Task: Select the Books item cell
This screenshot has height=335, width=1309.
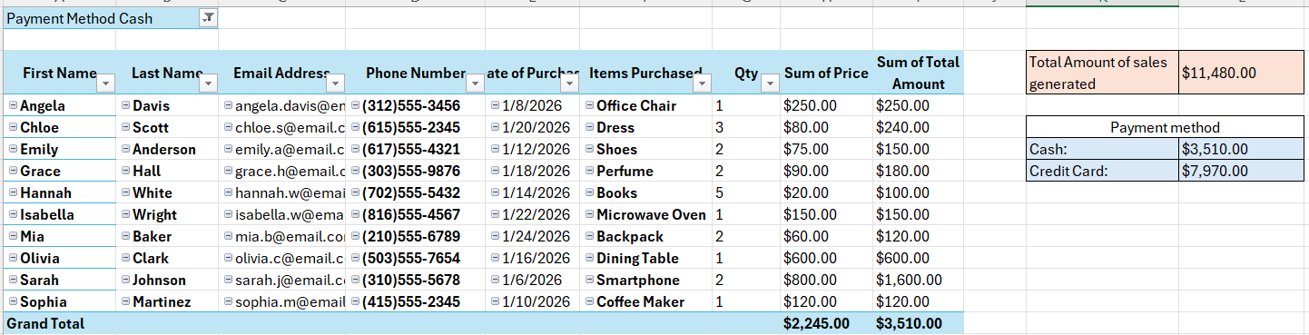Action: (646, 192)
